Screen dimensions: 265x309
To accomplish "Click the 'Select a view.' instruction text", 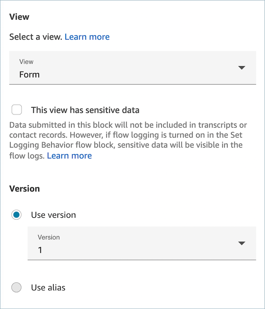I will pos(36,37).
